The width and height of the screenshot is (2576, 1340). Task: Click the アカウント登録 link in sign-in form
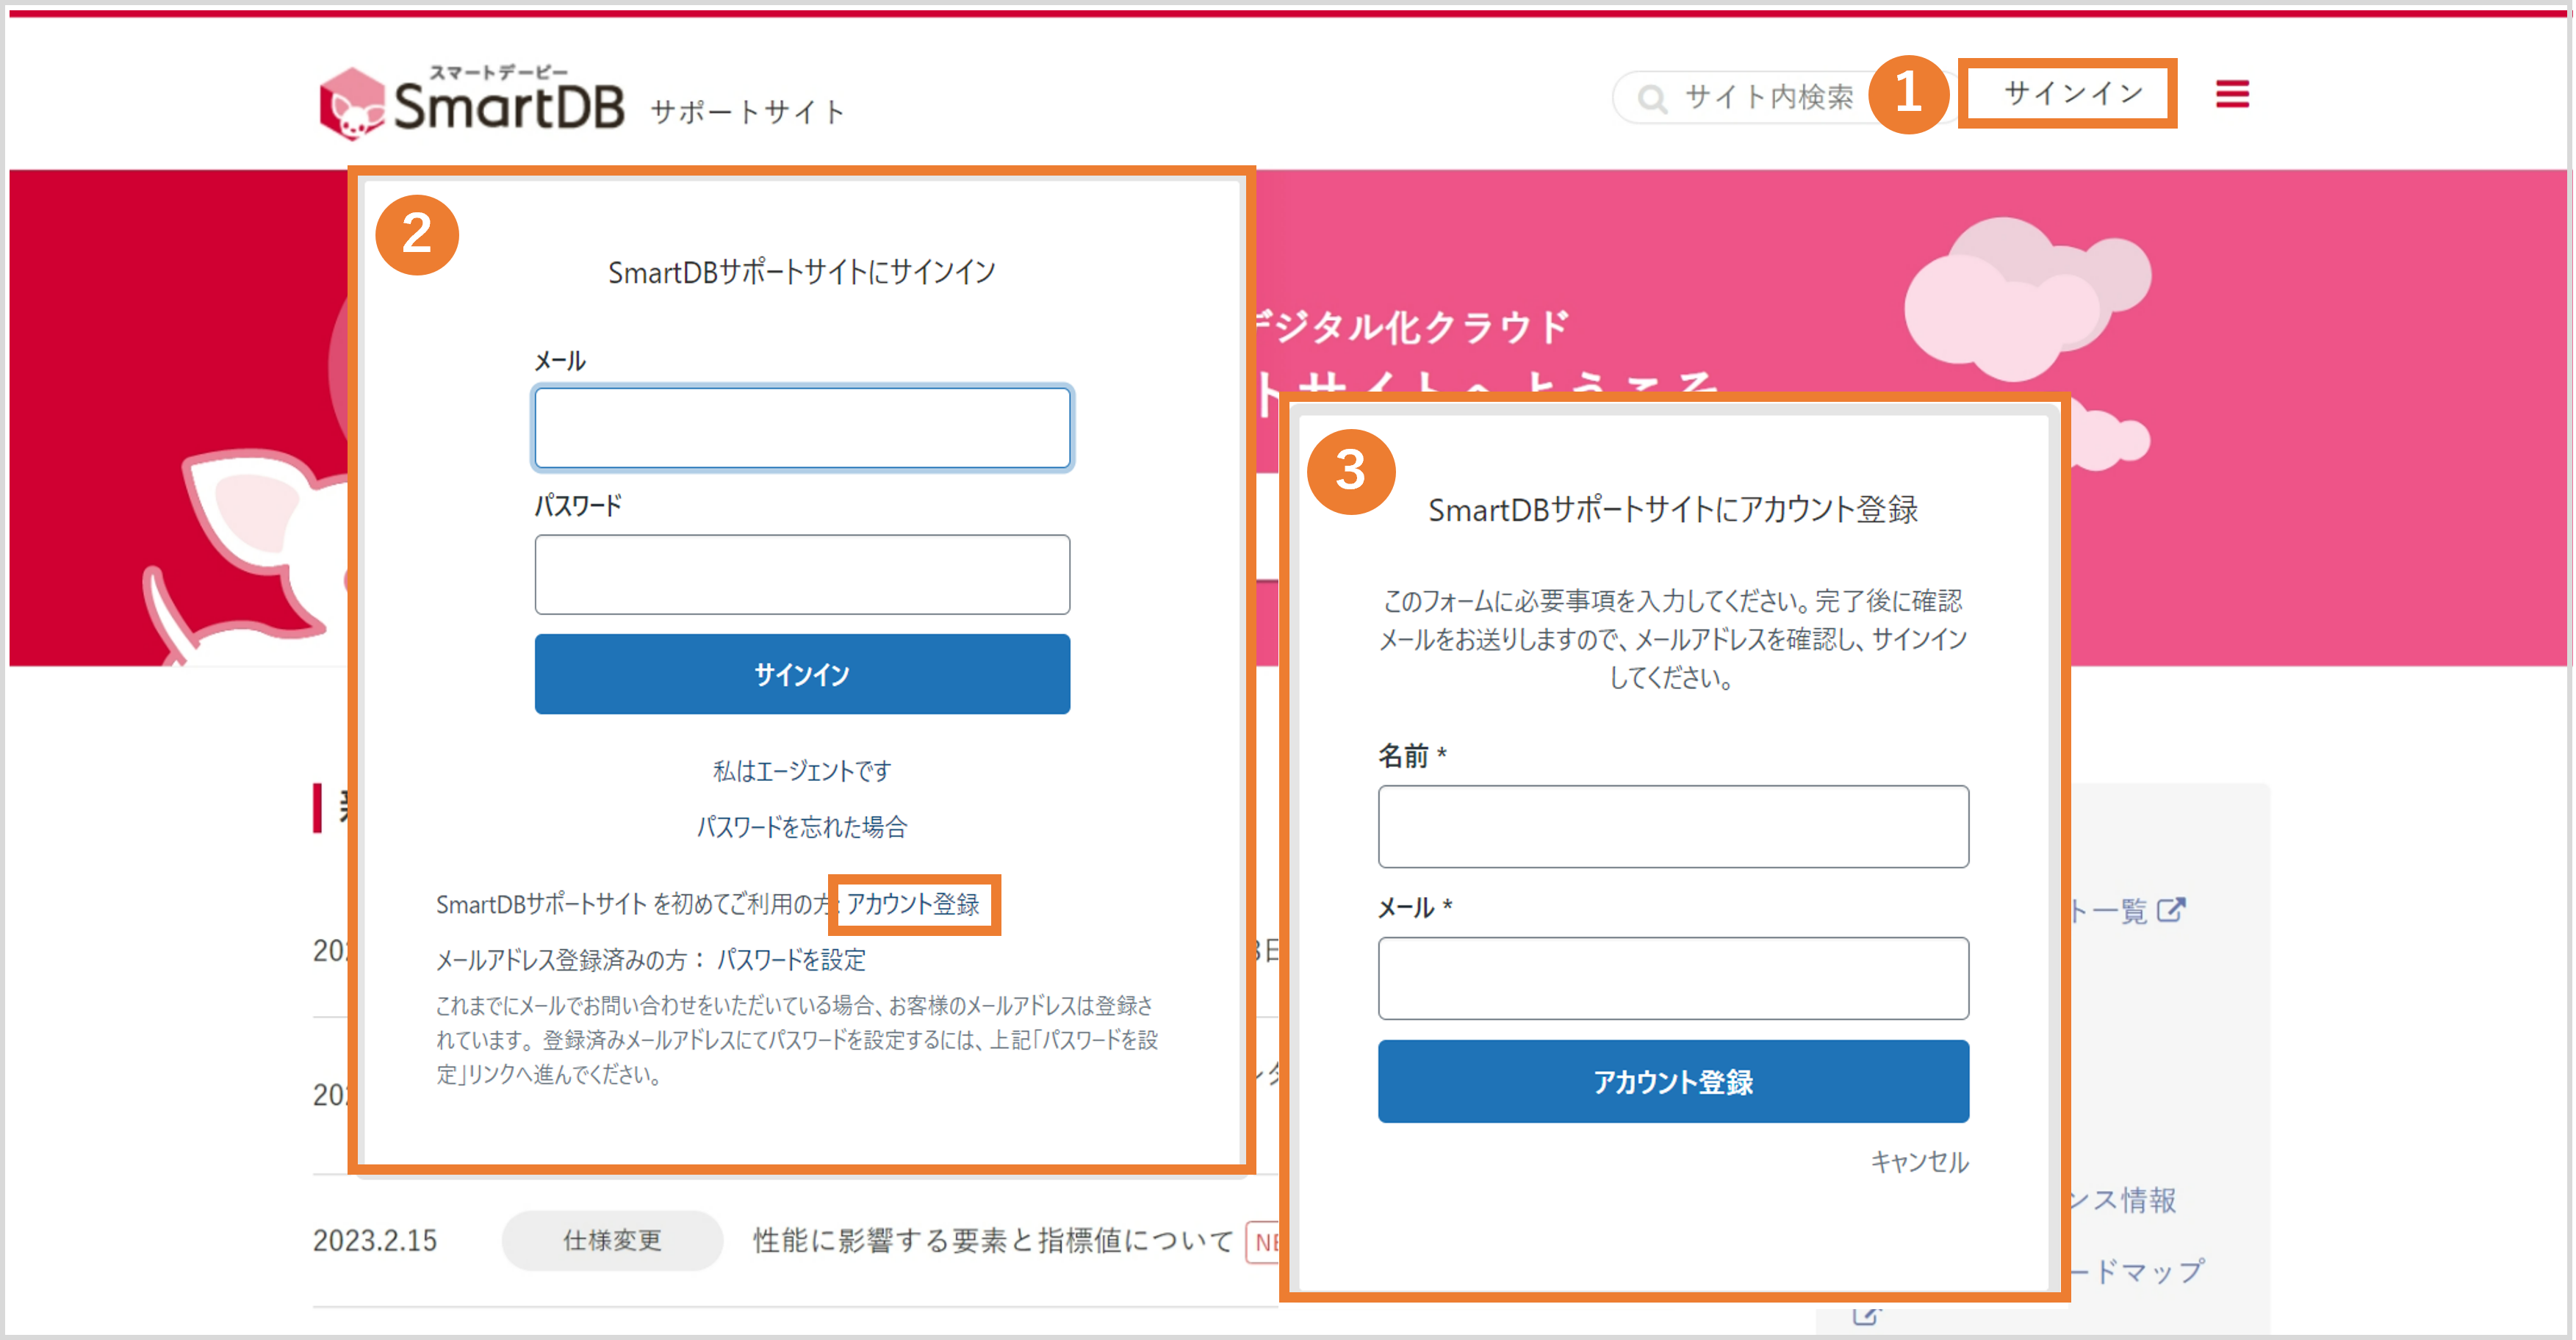913,904
